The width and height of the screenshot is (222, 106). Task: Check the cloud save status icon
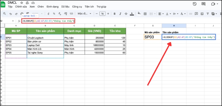pyautogui.click(x=33, y=3)
